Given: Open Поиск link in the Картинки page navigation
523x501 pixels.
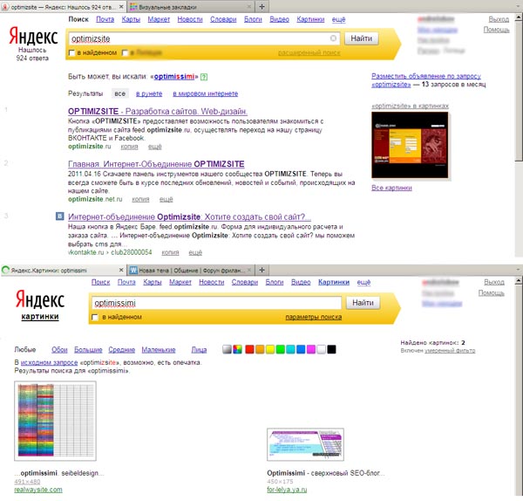Looking at the screenshot, I should point(101,282).
